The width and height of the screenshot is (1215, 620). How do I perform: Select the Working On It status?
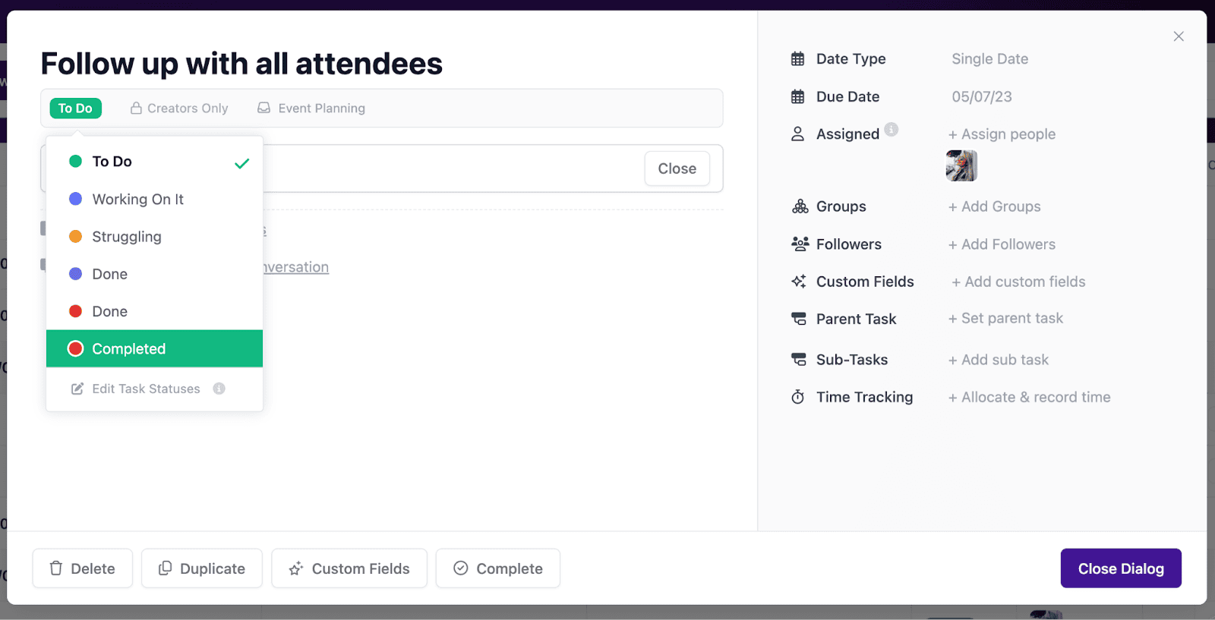click(x=137, y=200)
